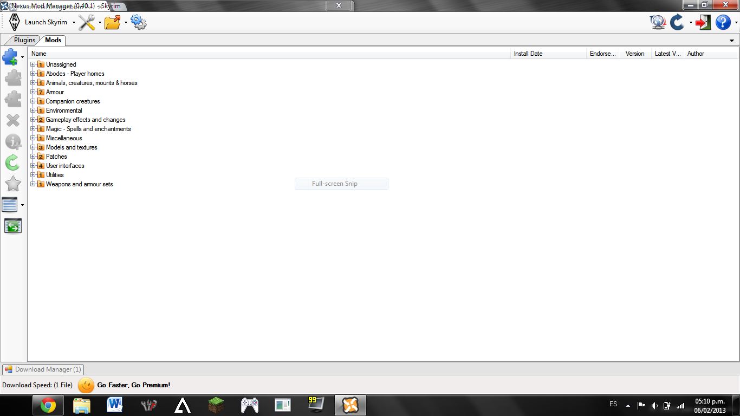Sort by the Author column header

tap(711, 54)
